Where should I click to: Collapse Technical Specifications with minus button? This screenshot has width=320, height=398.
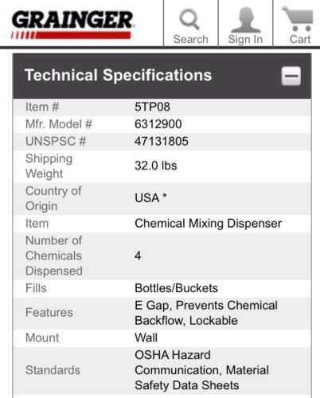[x=291, y=76]
